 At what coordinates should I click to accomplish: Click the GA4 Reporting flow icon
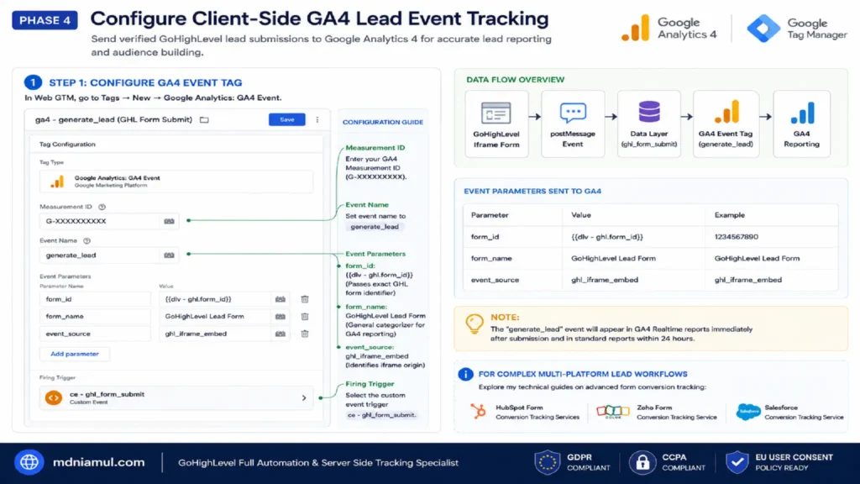pyautogui.click(x=802, y=113)
